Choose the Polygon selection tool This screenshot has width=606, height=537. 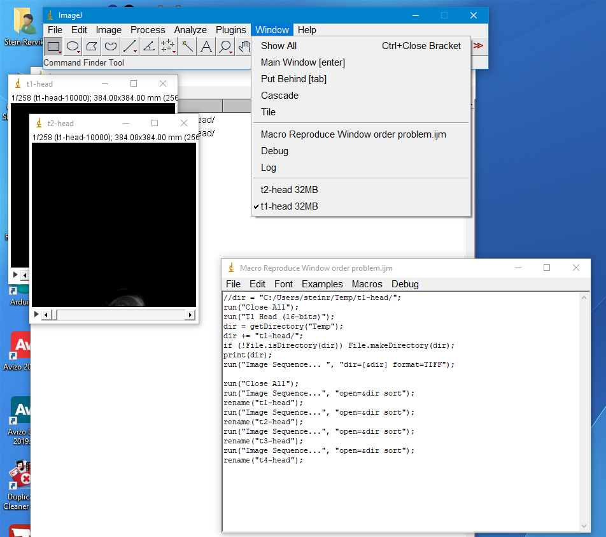pyautogui.click(x=92, y=46)
